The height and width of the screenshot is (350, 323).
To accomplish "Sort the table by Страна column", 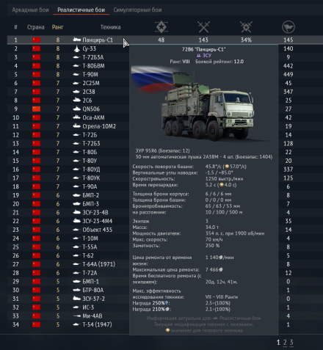I will tap(36, 27).
